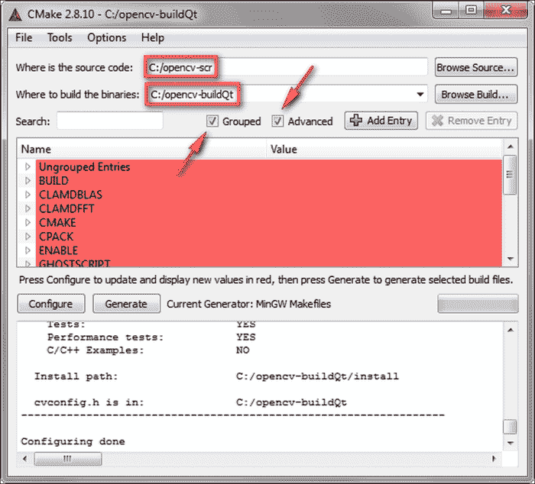Toggle the Grouped checkbox

[x=212, y=121]
